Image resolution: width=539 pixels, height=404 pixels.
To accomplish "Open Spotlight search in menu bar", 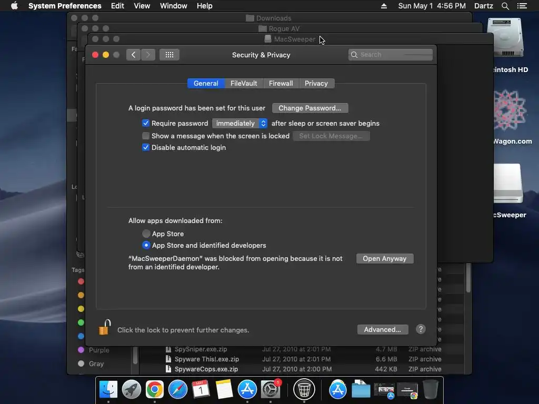I will (505, 6).
